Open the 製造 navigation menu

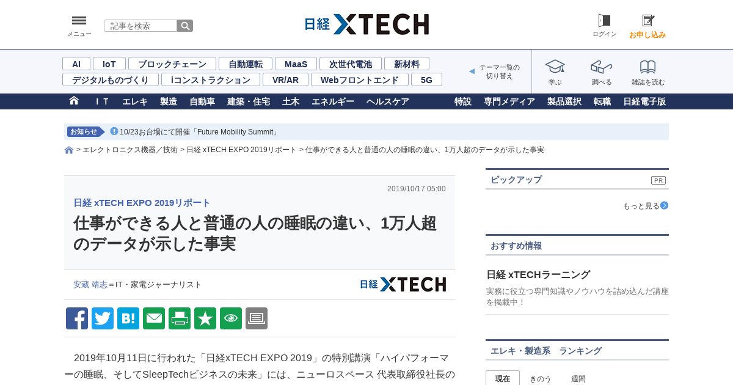(169, 101)
